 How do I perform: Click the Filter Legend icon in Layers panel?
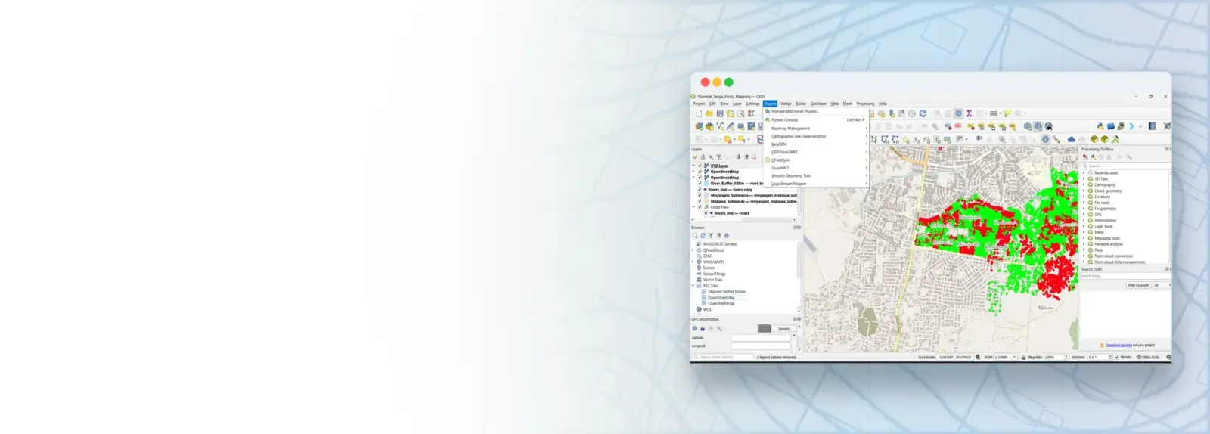[x=718, y=157]
